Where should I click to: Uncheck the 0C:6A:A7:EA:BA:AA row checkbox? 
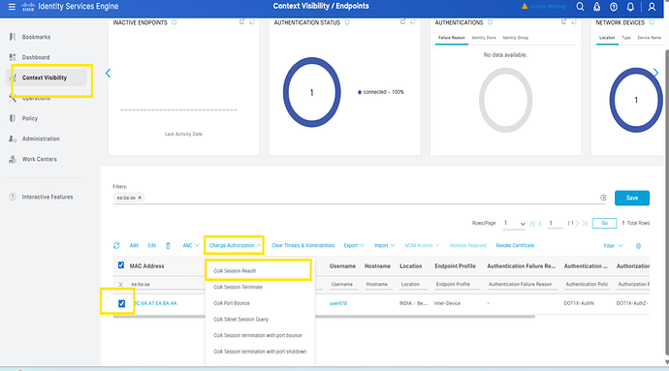click(x=121, y=303)
